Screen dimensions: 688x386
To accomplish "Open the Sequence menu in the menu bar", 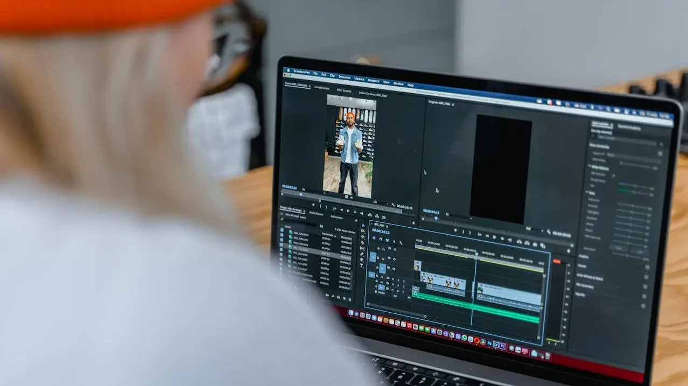I will tap(344, 78).
